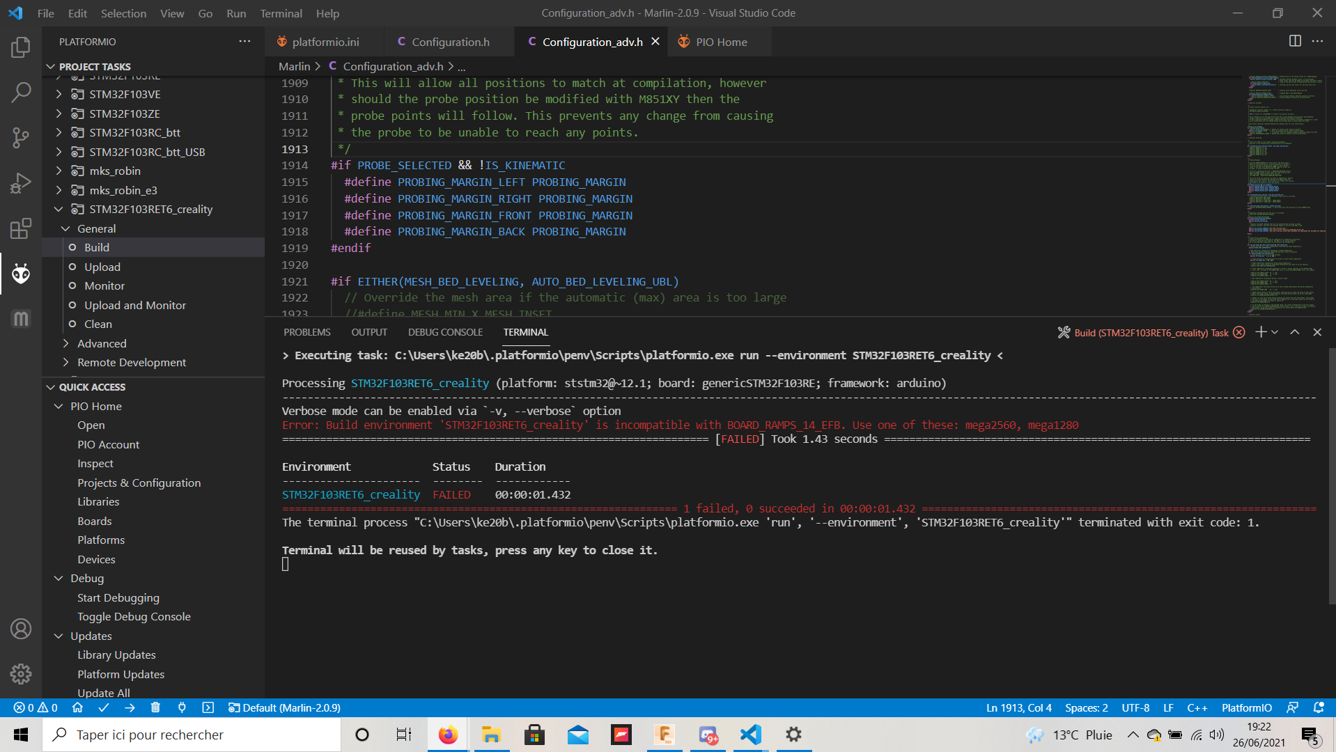This screenshot has width=1336, height=752.
Task: Click the PlatformIO Clean trash icon in status bar
Action: [155, 707]
